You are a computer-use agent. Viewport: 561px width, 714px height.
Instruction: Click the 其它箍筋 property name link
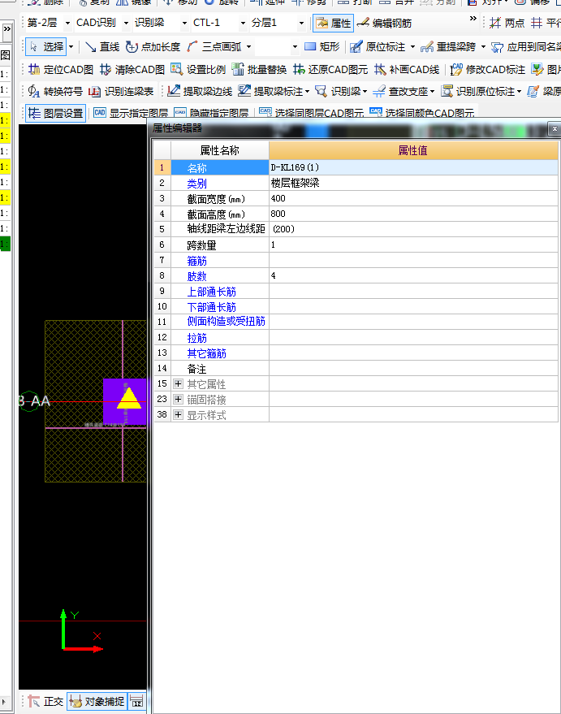(x=206, y=353)
